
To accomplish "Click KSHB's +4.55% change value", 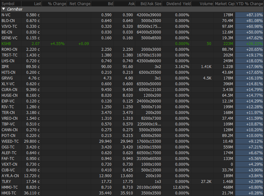I will coord(57,44).
